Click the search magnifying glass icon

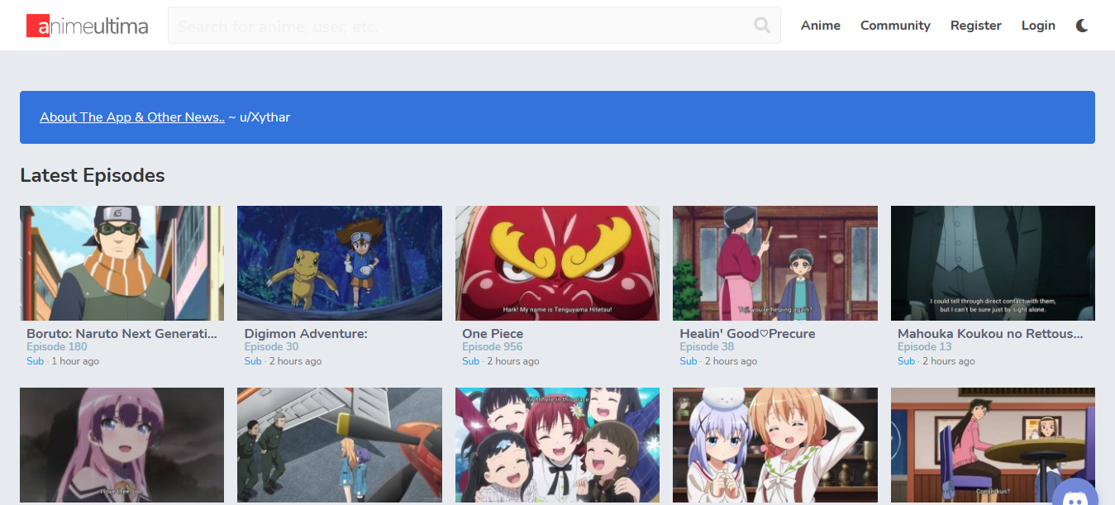pos(760,26)
